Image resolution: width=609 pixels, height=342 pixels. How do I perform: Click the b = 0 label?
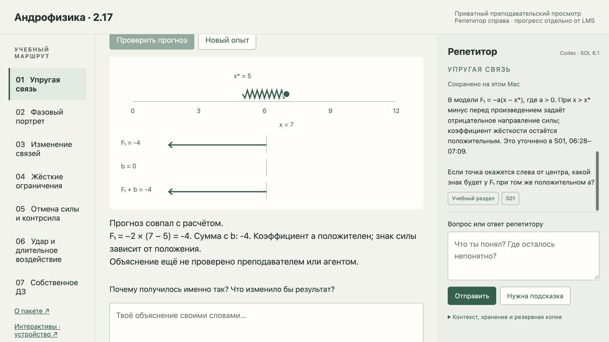coord(128,166)
